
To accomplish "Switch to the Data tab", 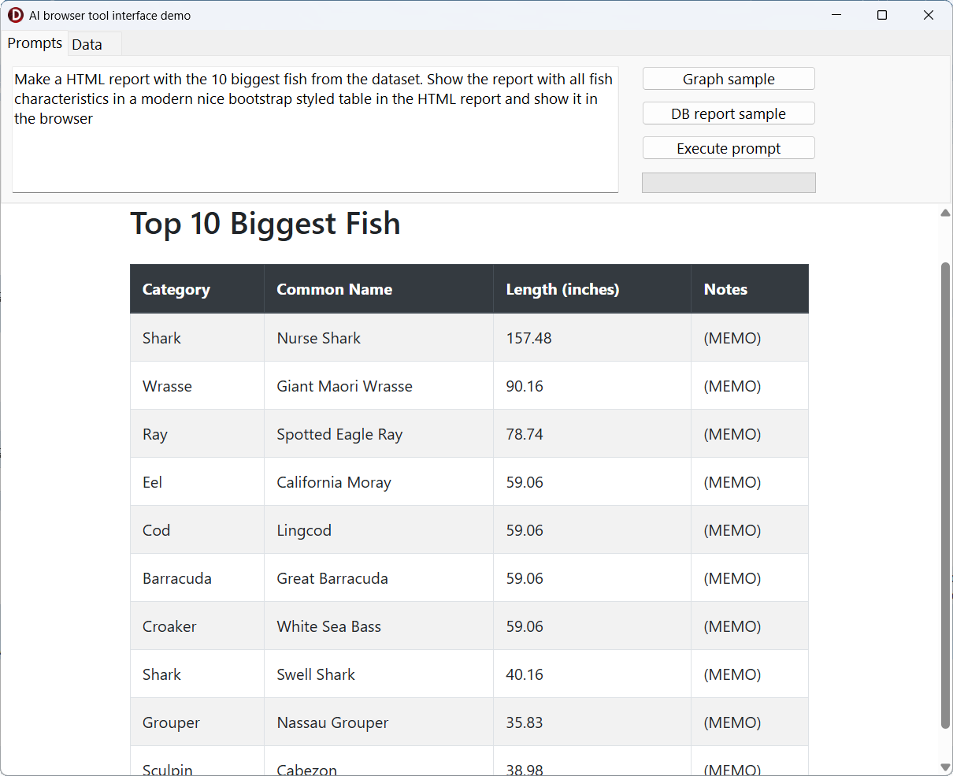I will click(x=87, y=44).
